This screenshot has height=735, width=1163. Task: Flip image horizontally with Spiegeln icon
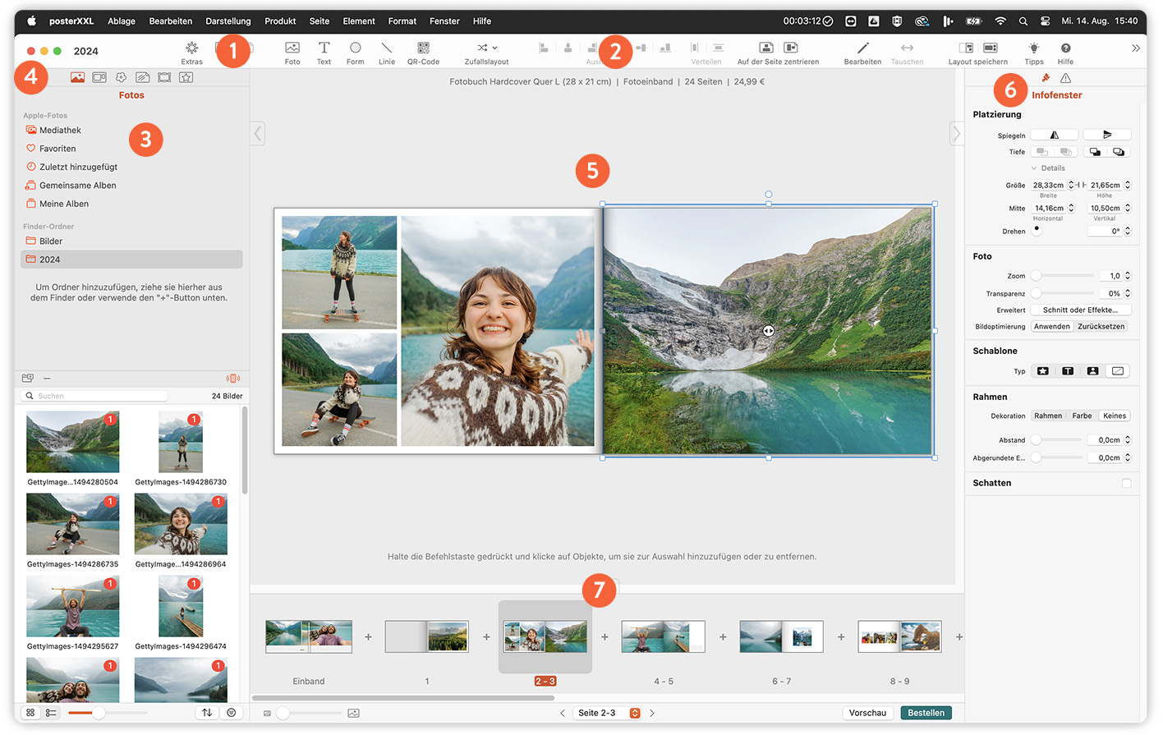click(x=1055, y=136)
